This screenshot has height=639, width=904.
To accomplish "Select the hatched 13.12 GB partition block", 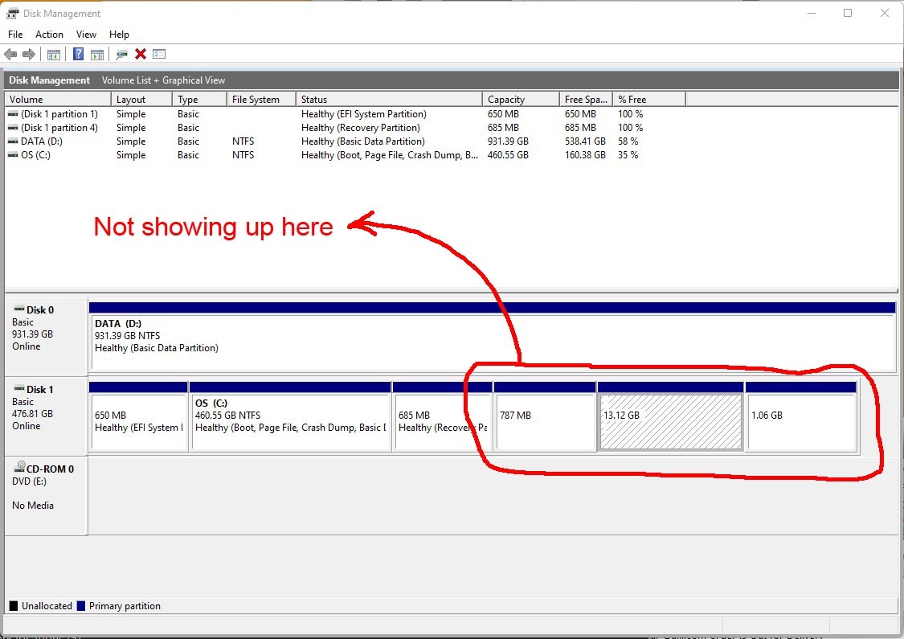I will (670, 416).
